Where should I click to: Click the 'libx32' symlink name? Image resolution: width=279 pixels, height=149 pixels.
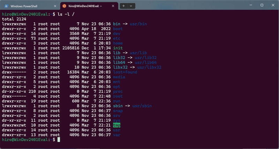pyautogui.click(x=120, y=67)
